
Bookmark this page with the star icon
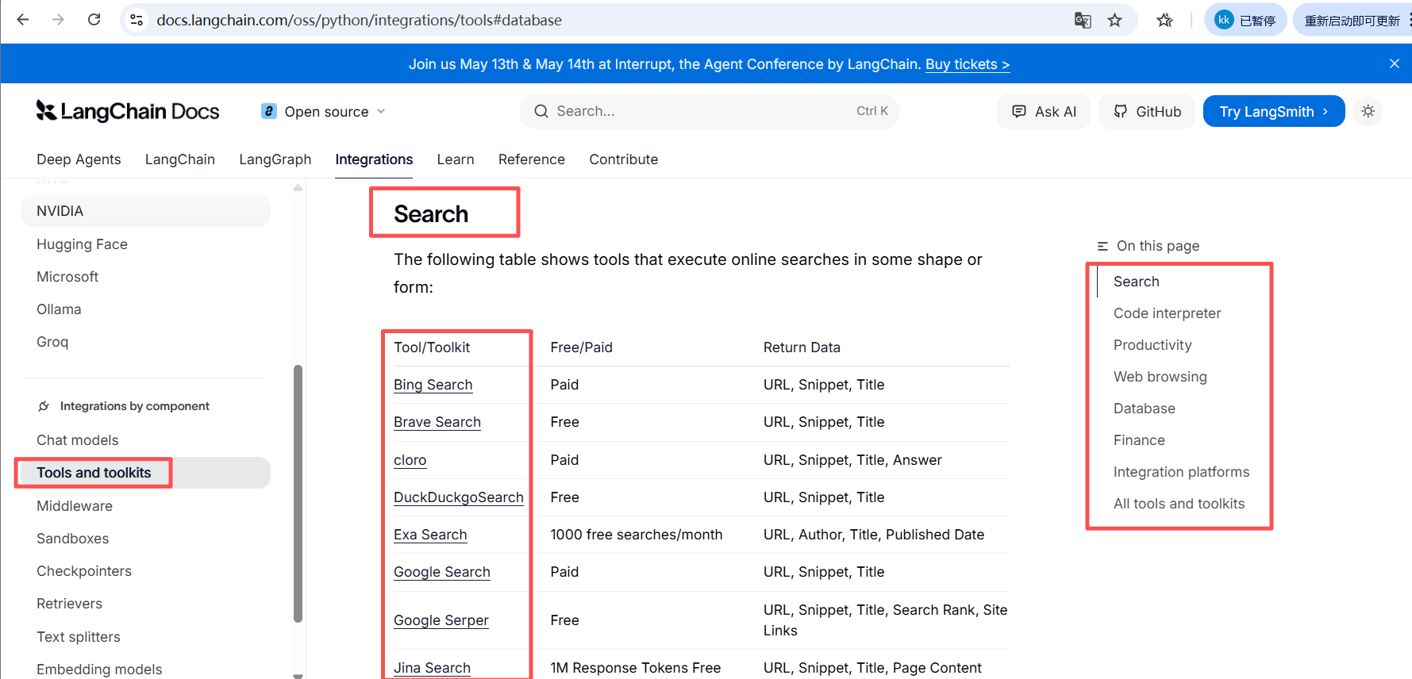point(1115,21)
